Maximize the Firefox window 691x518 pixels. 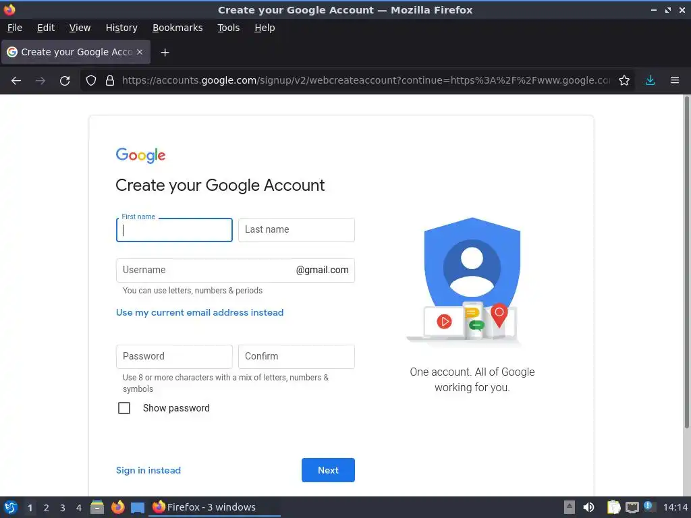668,9
